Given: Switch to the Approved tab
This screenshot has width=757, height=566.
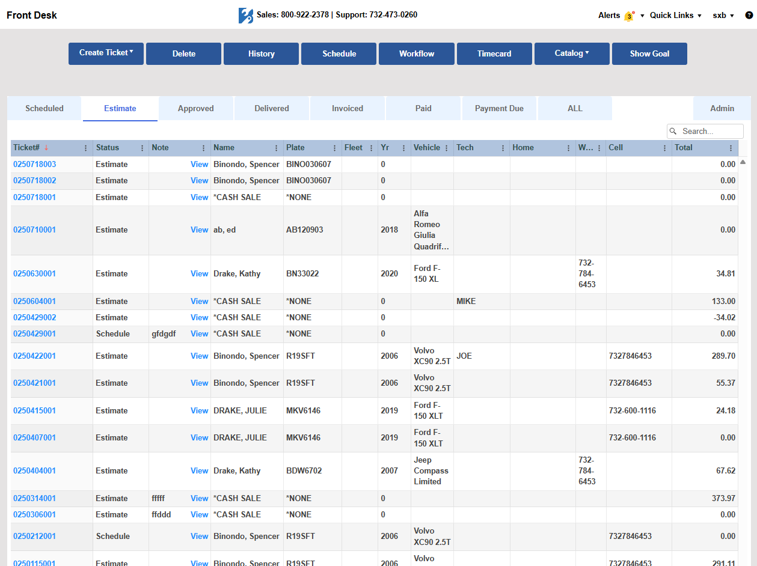Looking at the screenshot, I should 195,109.
